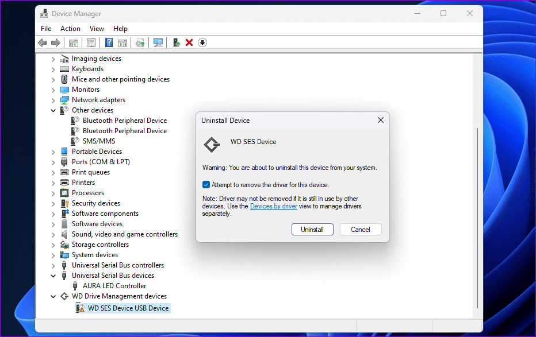Expand the Mice and other pointing devices node

tap(53, 79)
